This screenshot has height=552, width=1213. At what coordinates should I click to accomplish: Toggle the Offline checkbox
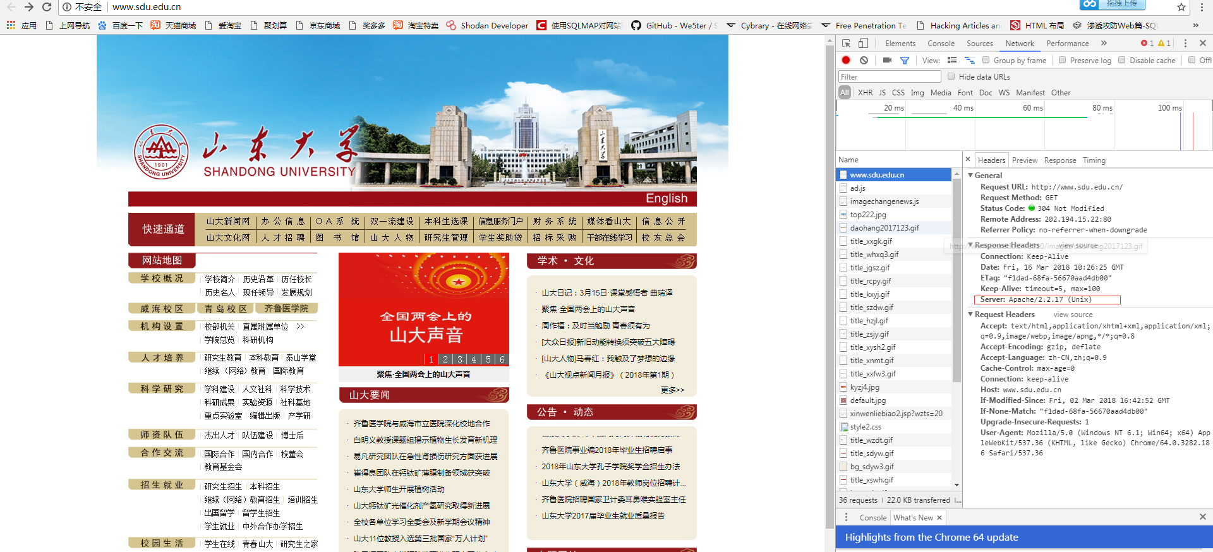pyautogui.click(x=1192, y=60)
